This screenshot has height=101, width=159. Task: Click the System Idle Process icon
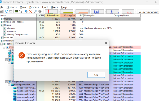point(2,22)
